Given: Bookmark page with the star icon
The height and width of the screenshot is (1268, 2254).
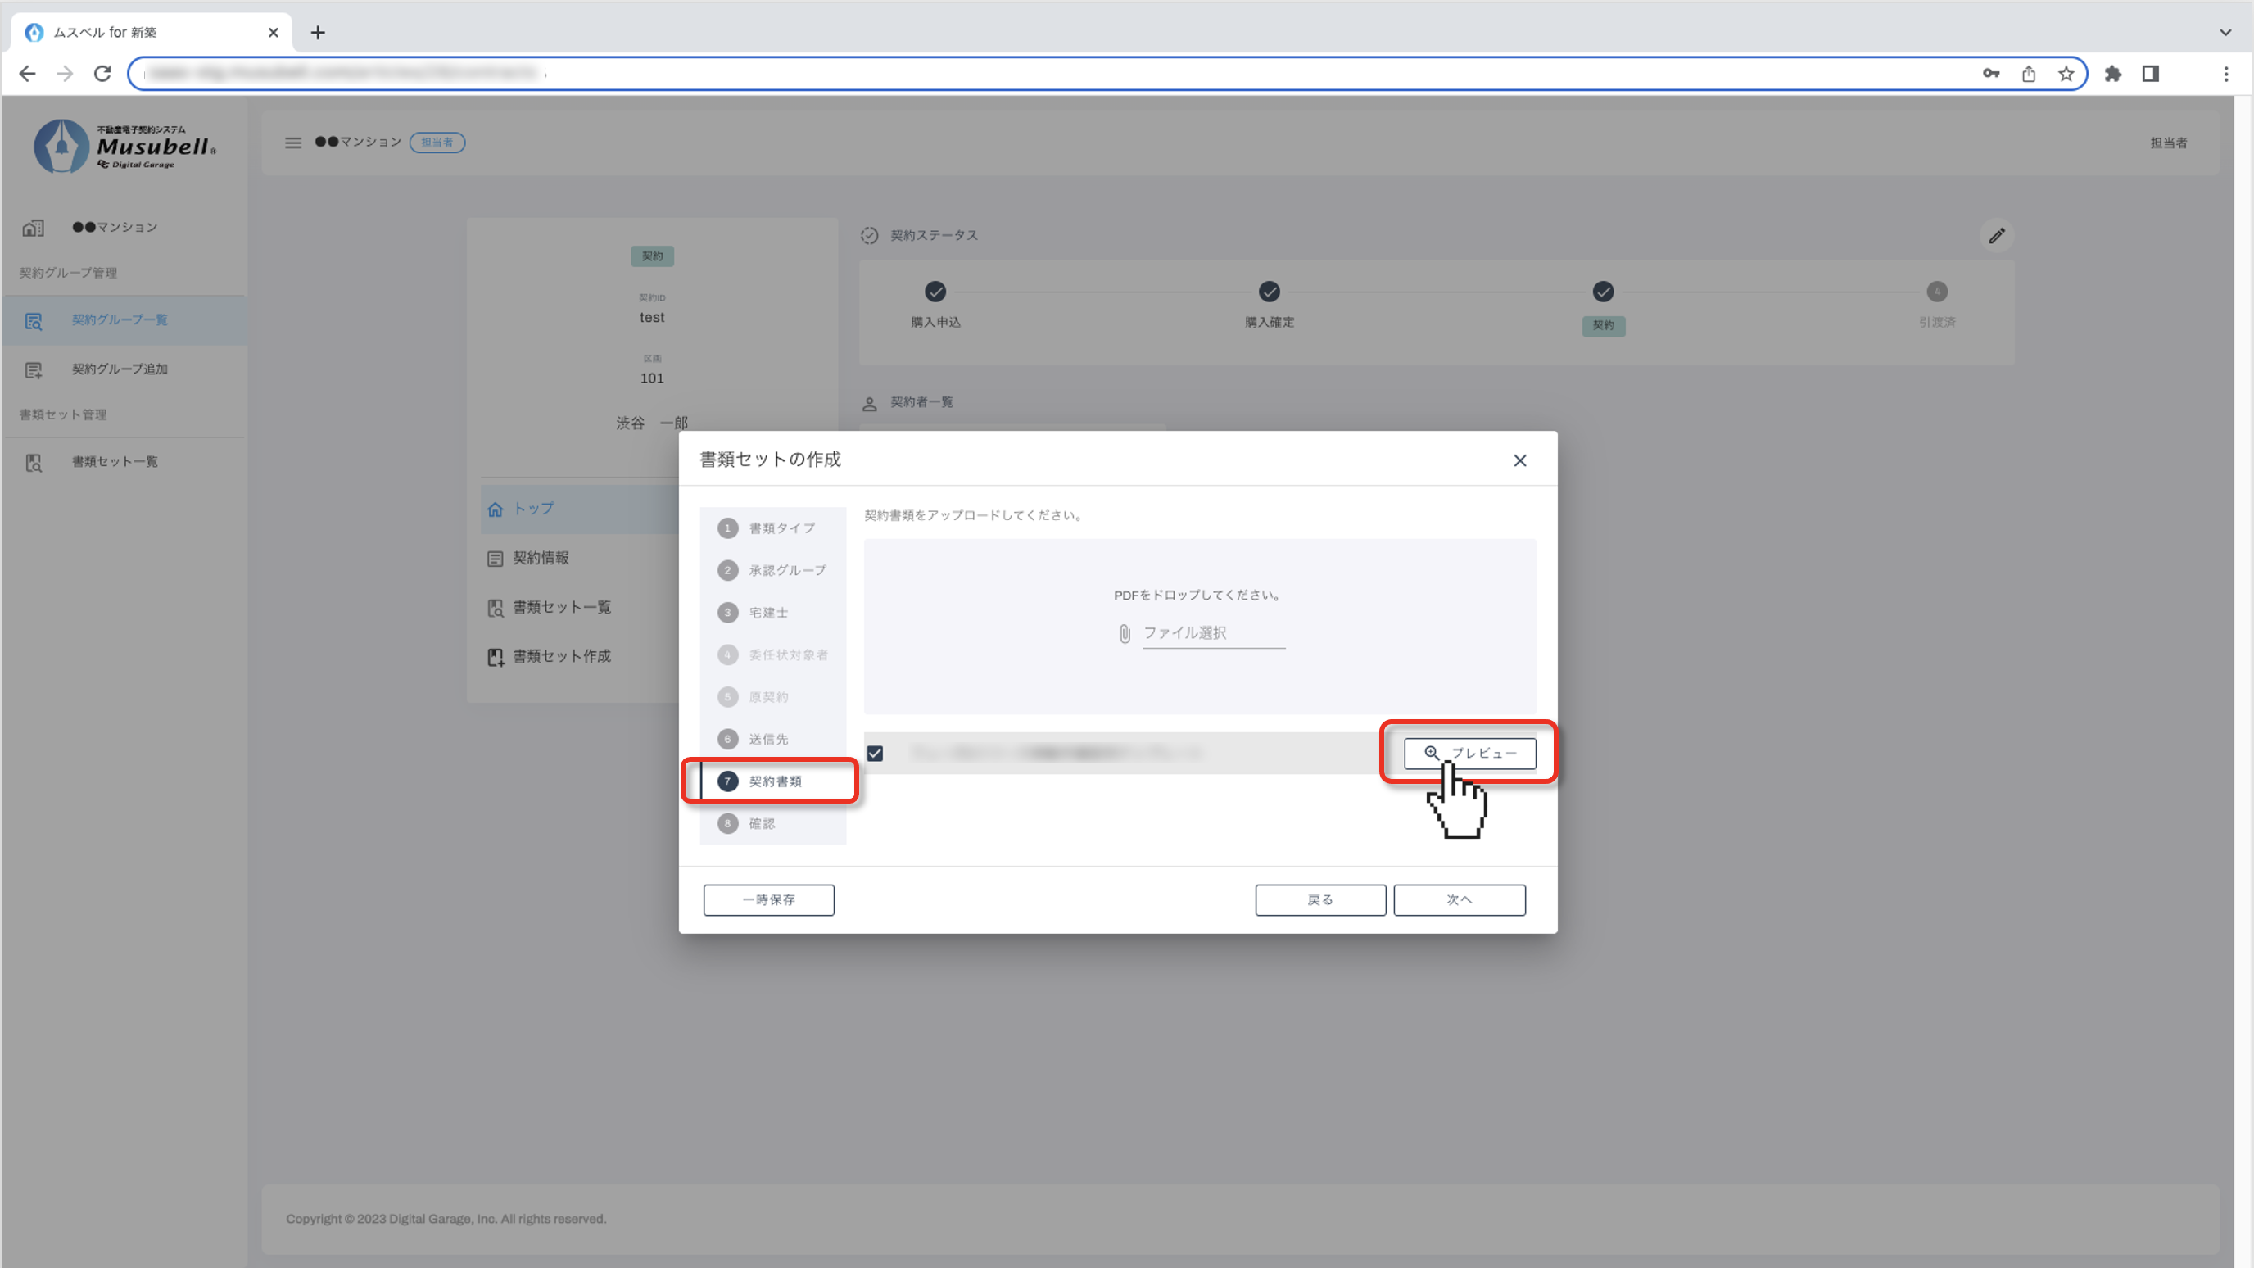Looking at the screenshot, I should (2066, 74).
